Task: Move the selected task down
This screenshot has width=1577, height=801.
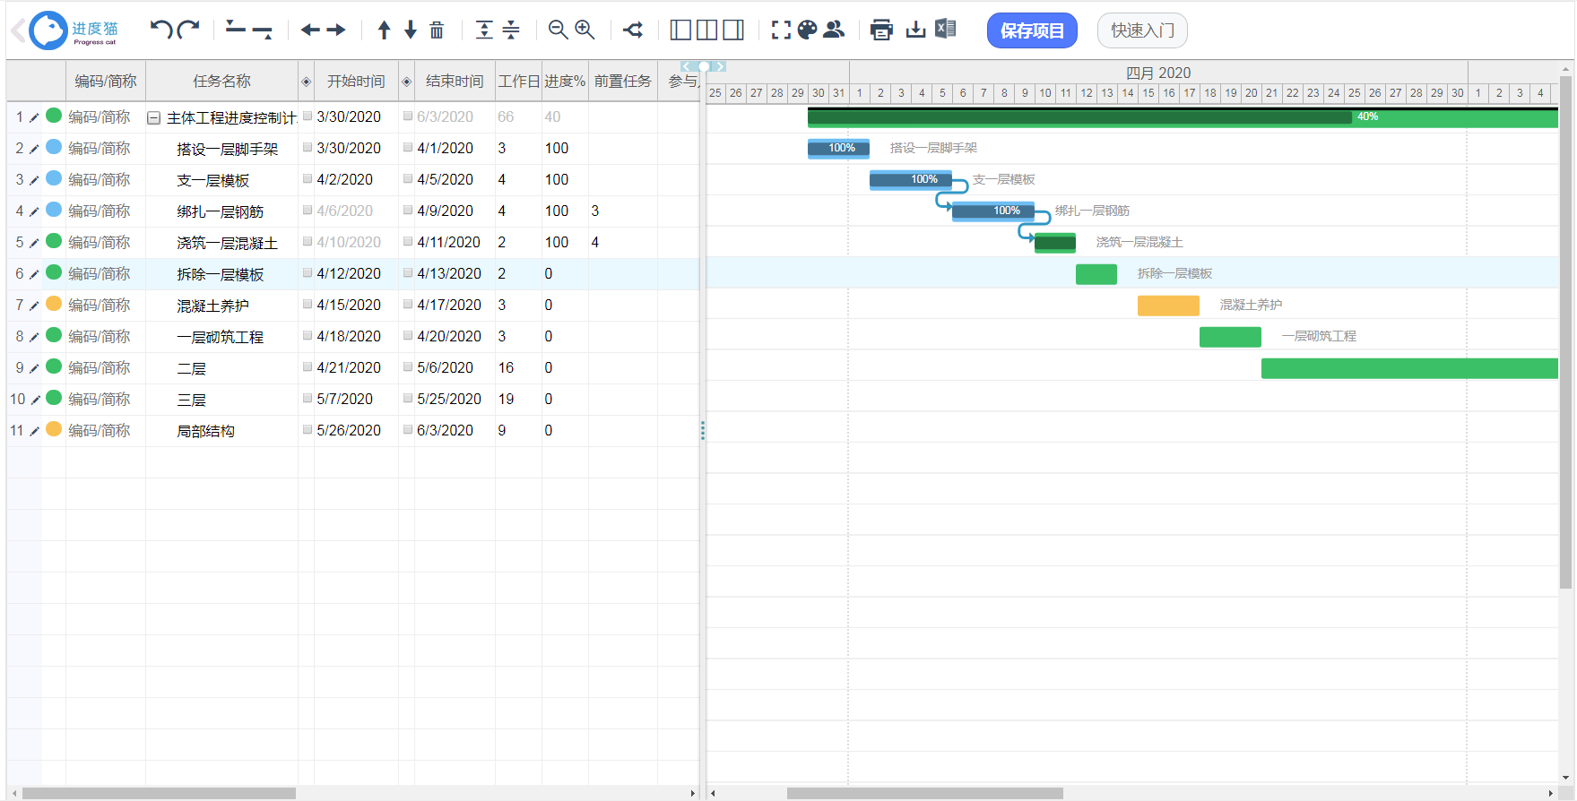Action: [x=411, y=30]
